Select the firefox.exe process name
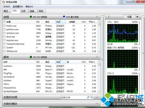 pyautogui.click(x=11, y=26)
